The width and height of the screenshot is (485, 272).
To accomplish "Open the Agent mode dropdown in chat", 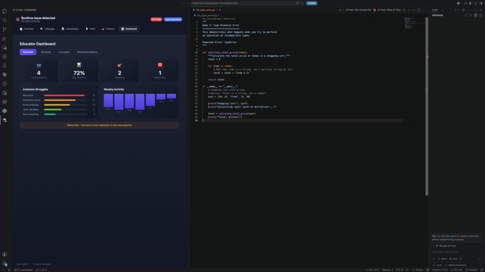I will [x=442, y=259].
